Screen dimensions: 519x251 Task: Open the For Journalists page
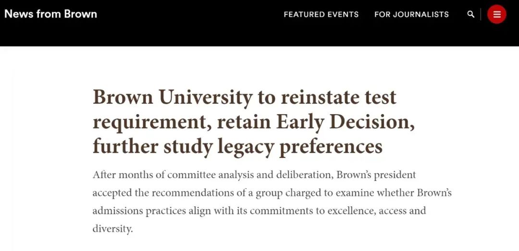tap(411, 14)
